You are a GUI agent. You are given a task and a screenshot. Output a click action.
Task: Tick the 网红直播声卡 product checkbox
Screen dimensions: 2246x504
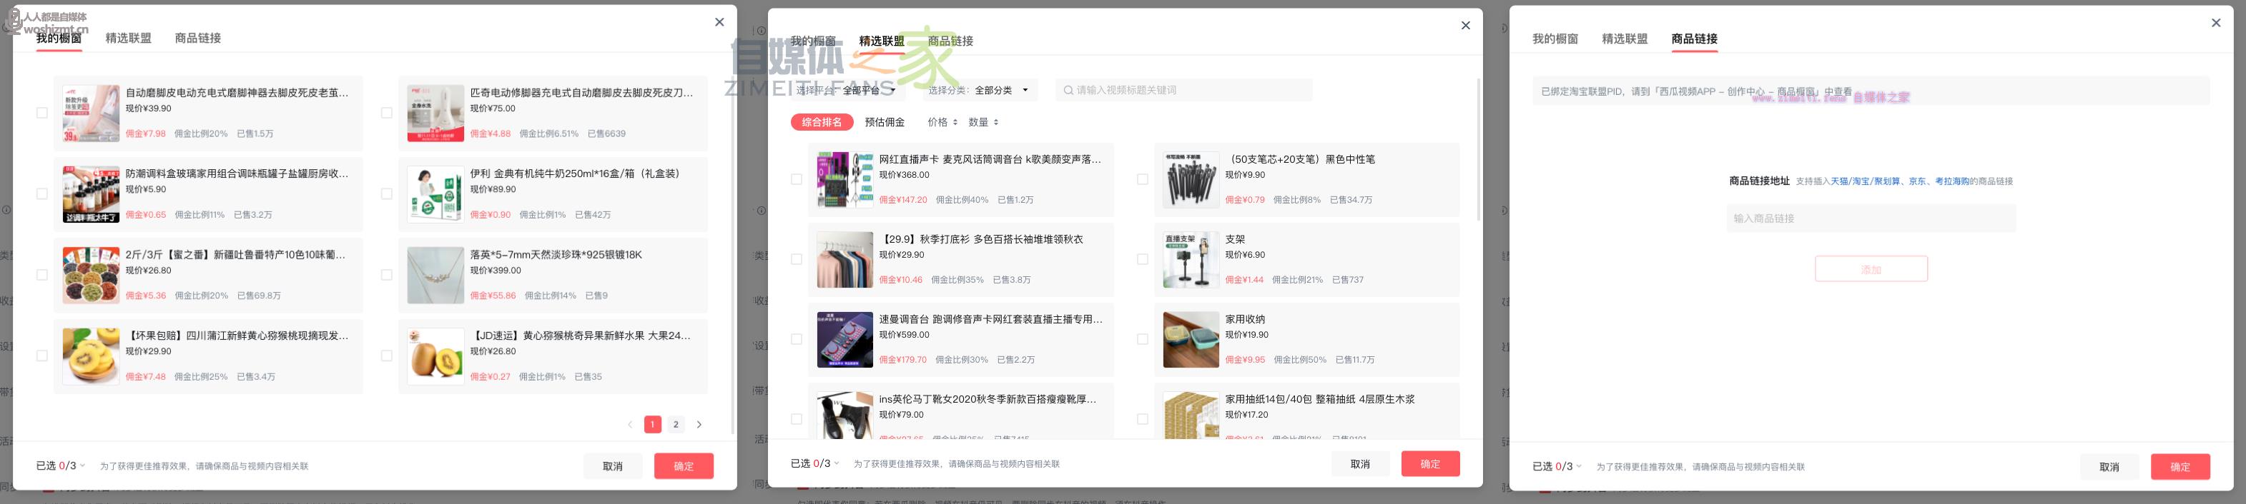[x=796, y=179]
